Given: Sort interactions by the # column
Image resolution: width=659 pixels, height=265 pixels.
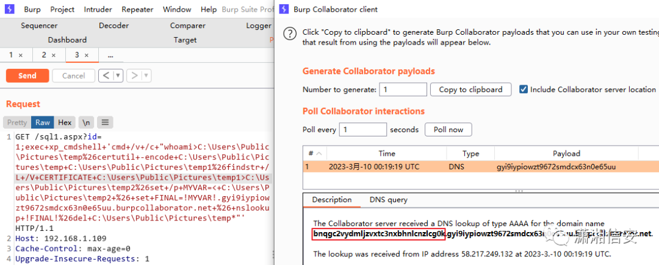Looking at the screenshot, I should point(314,154).
